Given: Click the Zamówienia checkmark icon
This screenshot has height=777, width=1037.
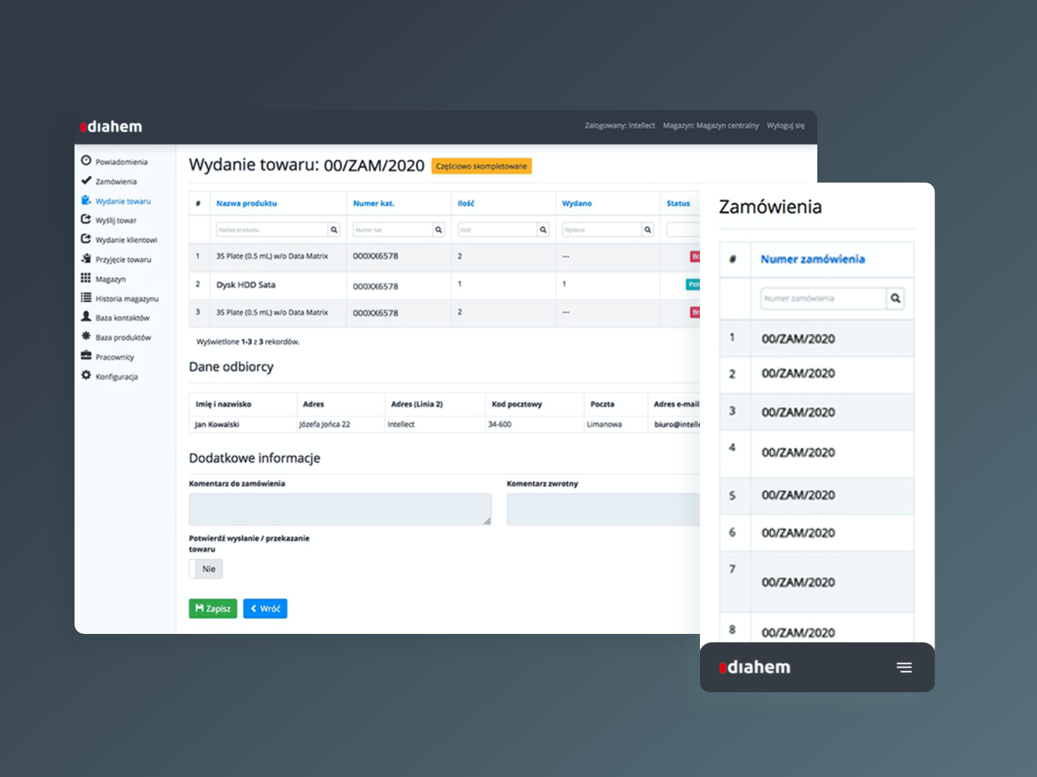Looking at the screenshot, I should pyautogui.click(x=86, y=181).
